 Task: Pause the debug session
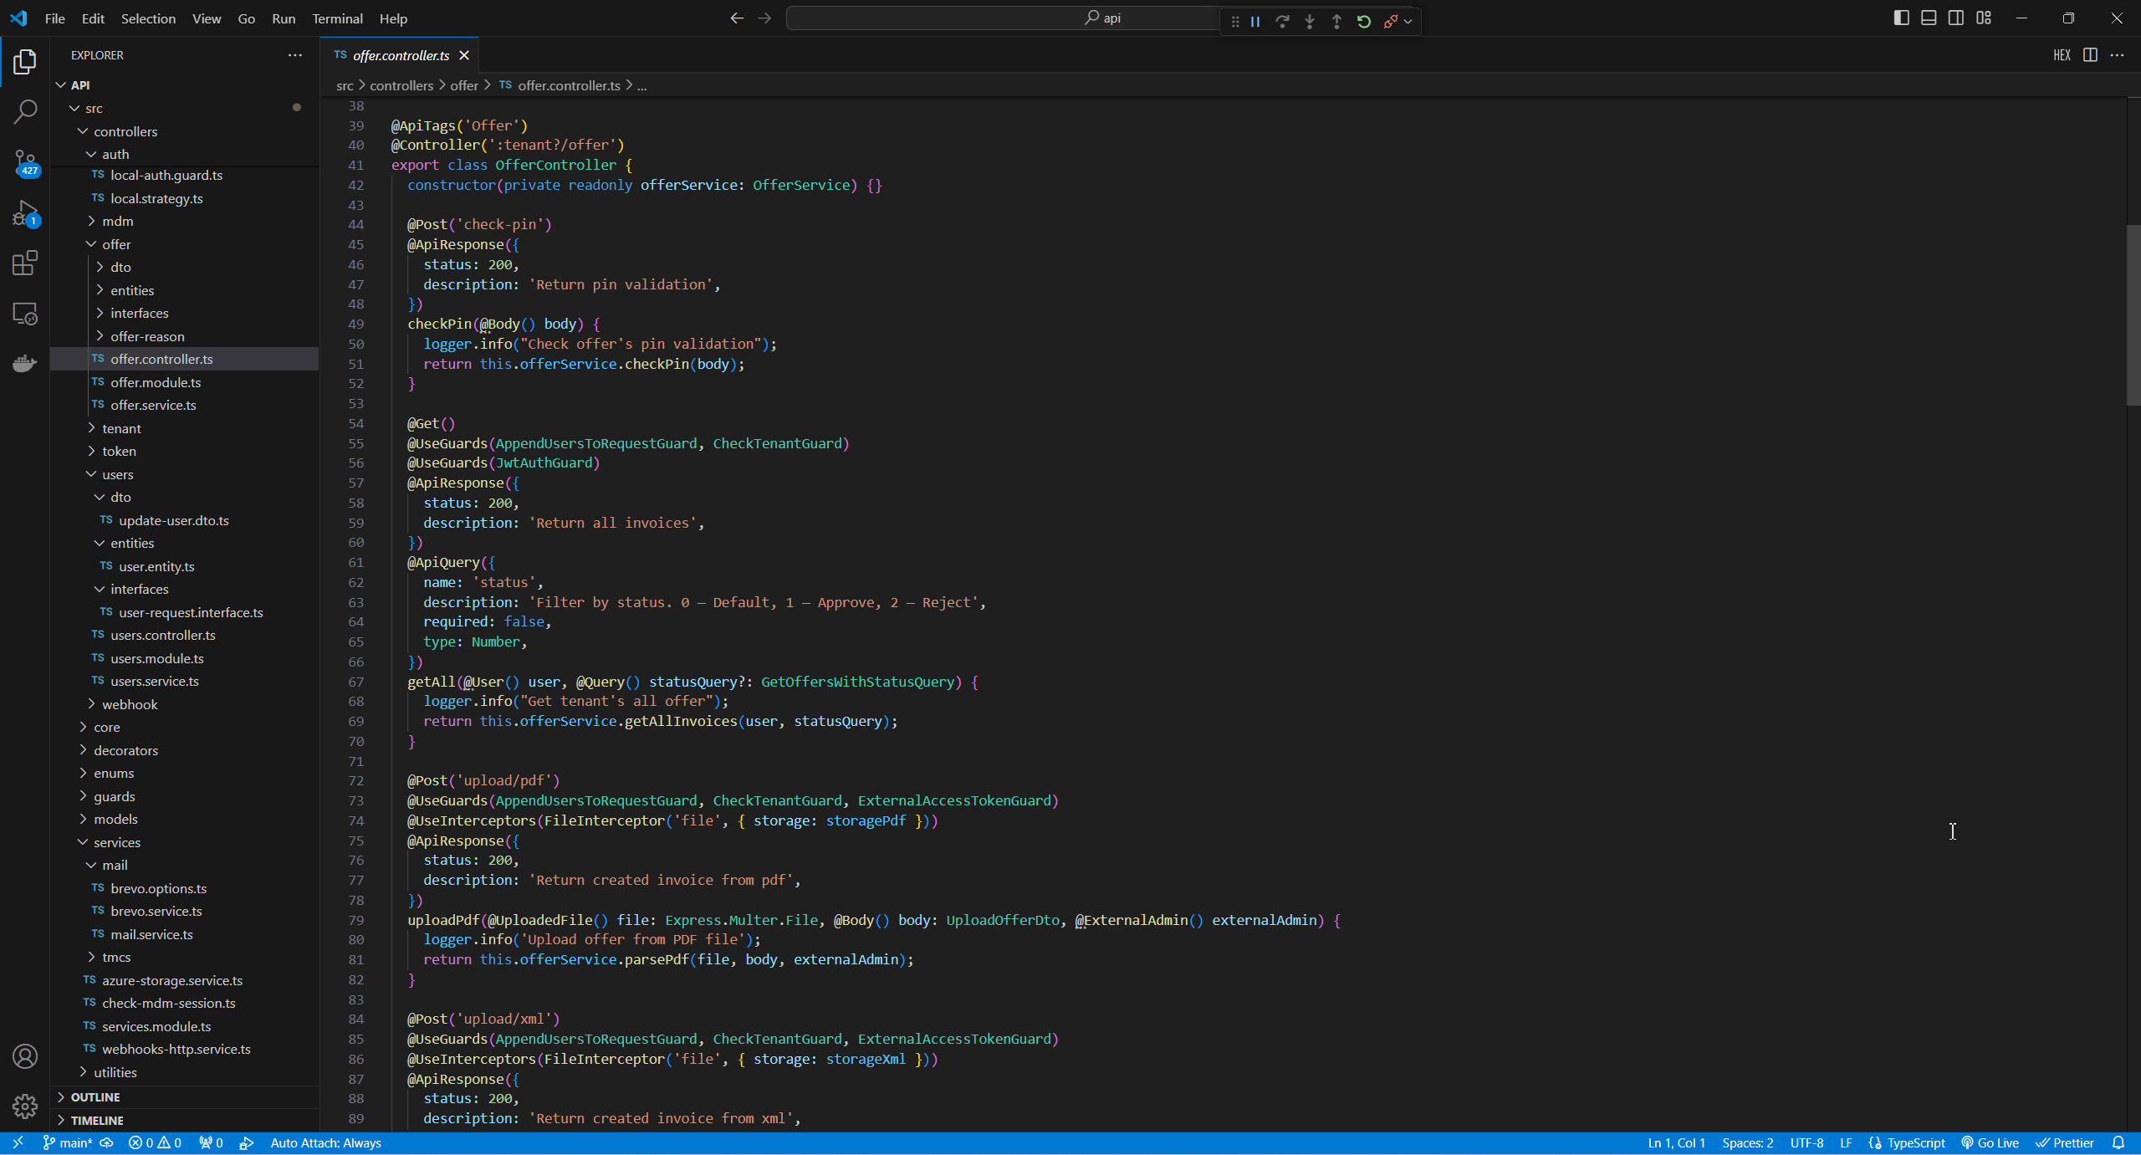[x=1255, y=21]
